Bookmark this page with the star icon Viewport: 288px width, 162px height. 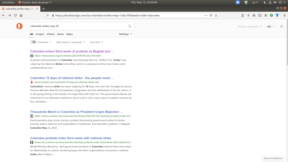216,15
